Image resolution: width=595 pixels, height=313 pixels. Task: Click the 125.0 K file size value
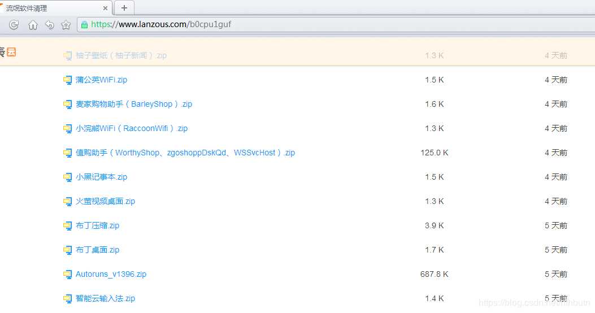[x=435, y=153]
